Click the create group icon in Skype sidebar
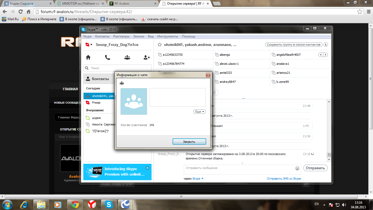This screenshot has width=373, height=210. click(127, 57)
